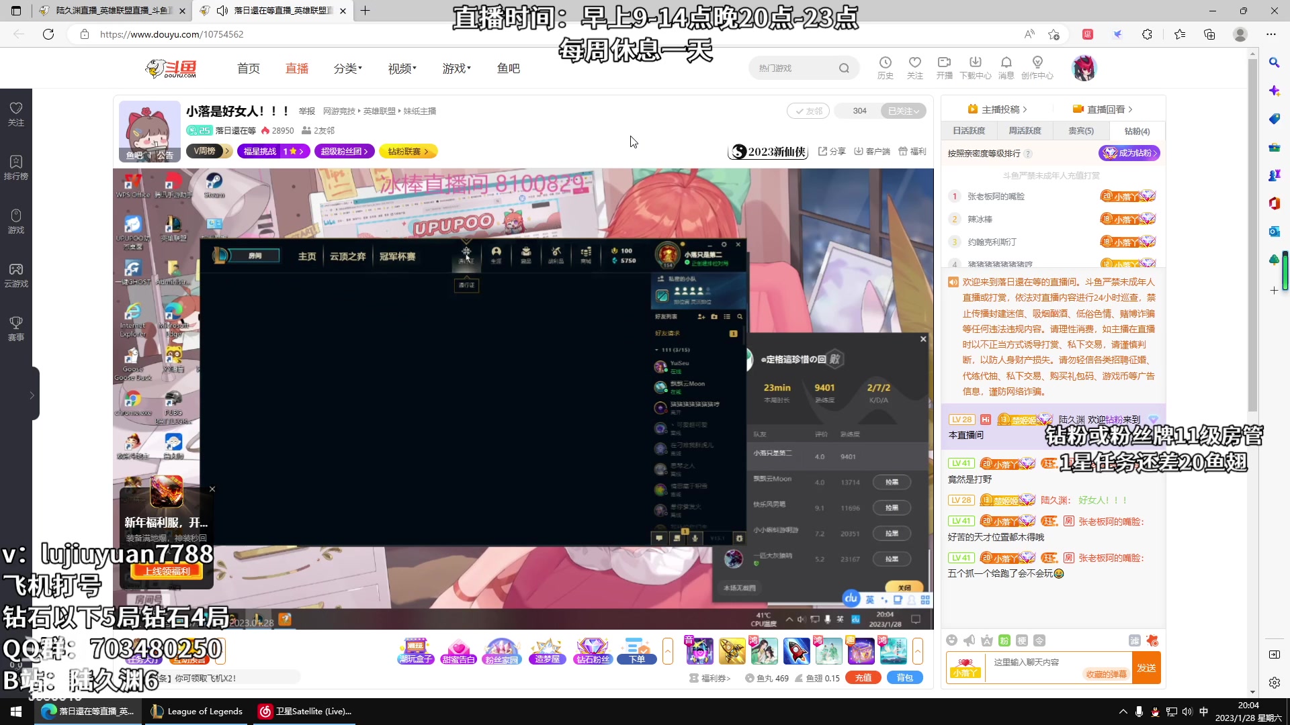1290x725 pixels.
Task: Open the 开播 start streaming icon
Action: coord(944,68)
